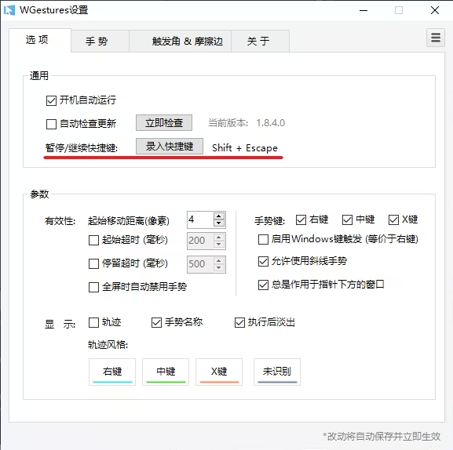Click the 录入快捷键 button

coord(170,147)
